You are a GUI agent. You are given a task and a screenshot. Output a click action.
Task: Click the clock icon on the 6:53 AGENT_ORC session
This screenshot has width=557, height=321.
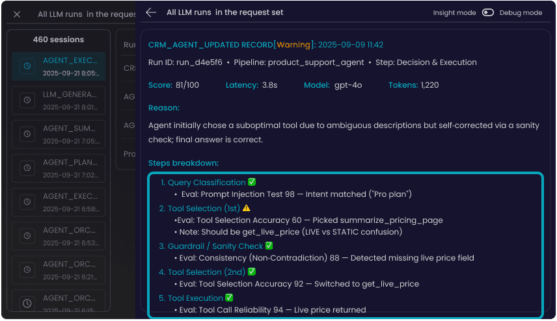click(27, 235)
